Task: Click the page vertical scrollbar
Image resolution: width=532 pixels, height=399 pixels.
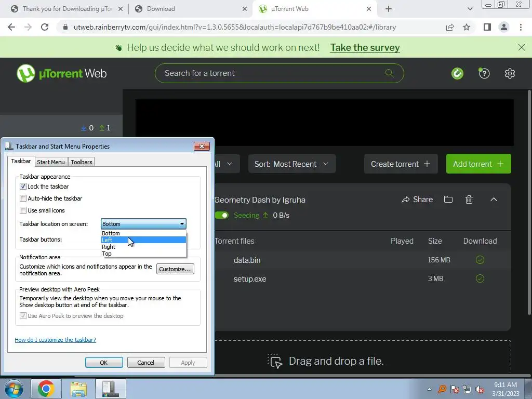Action: coord(529,204)
